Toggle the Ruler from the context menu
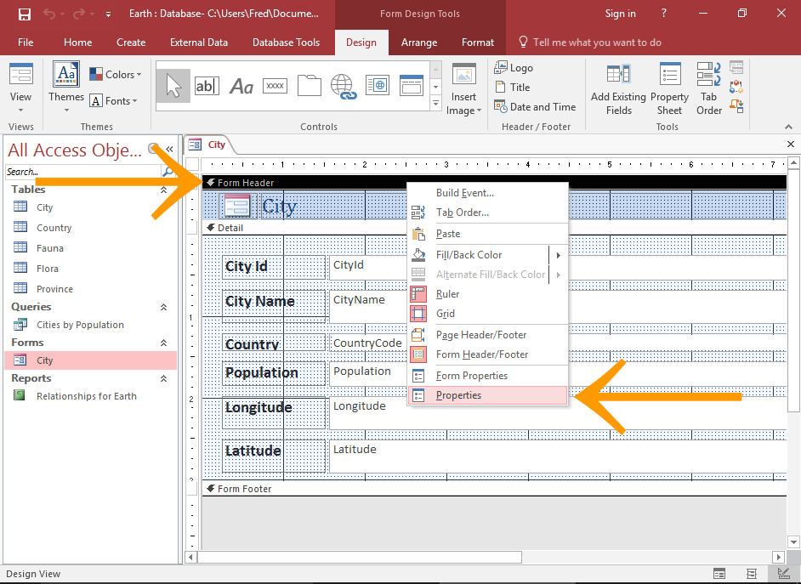 coord(447,293)
